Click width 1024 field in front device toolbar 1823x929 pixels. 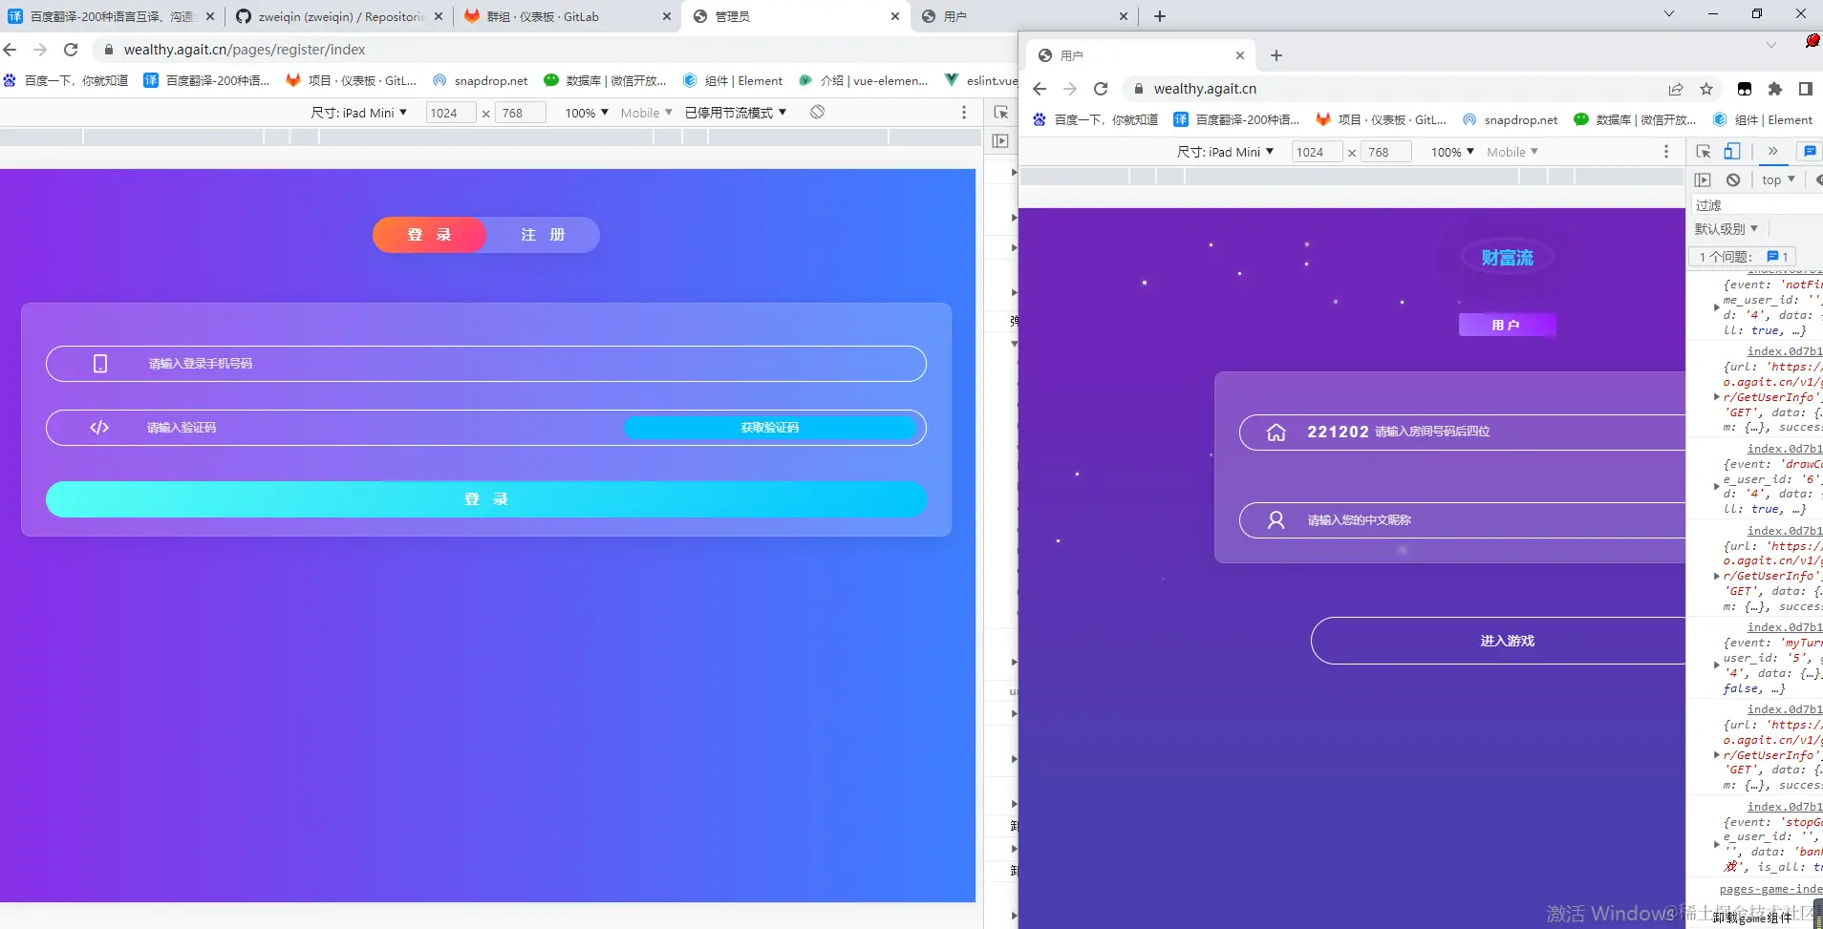click(x=1317, y=152)
